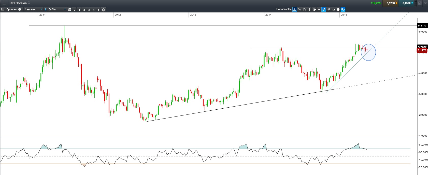Click the 2,0000 price axis label
Viewport: 428px width, 175px height.
(423, 115)
